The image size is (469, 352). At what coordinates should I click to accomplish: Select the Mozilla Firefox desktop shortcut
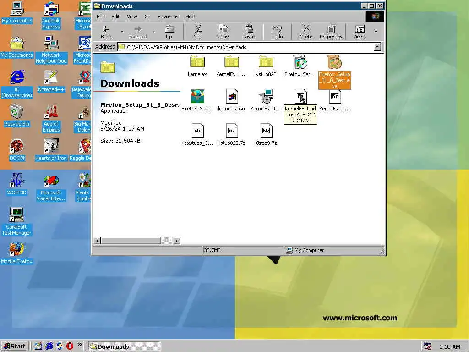point(17,253)
